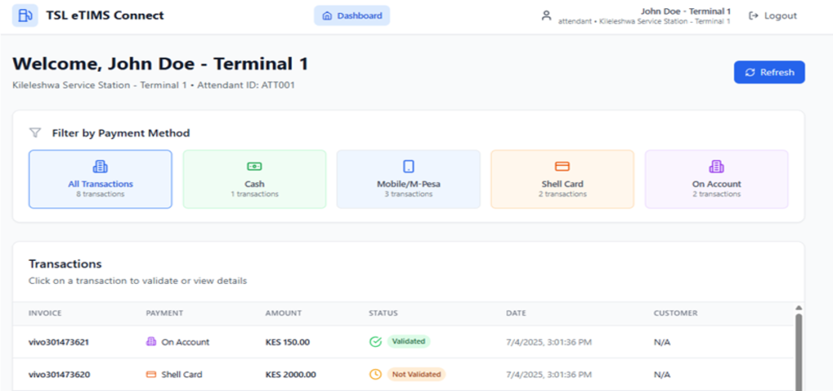
Task: Click the INVOICE column header
Action: (46, 313)
